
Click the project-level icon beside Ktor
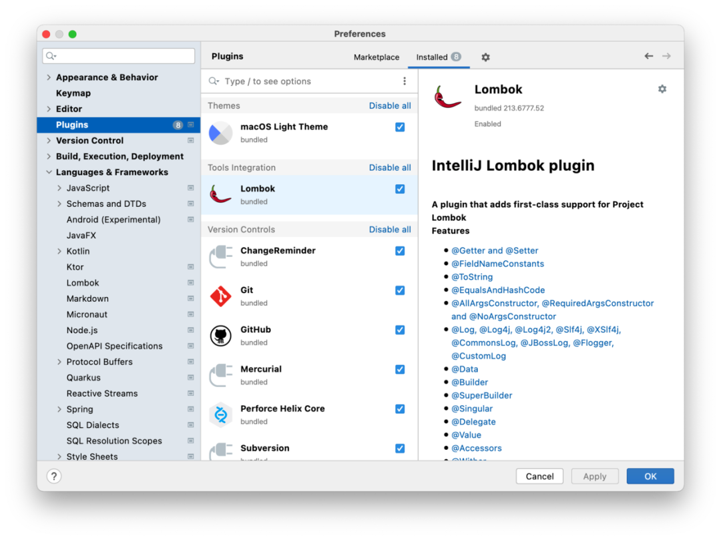(x=191, y=267)
